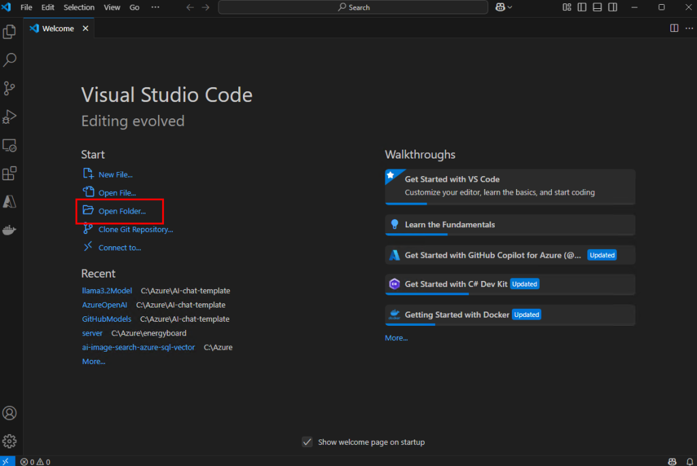The width and height of the screenshot is (697, 466).
Task: Split the editor to the right
Action: click(x=675, y=29)
